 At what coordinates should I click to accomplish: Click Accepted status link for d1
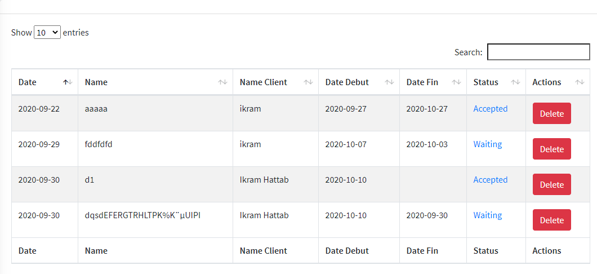[490, 180]
